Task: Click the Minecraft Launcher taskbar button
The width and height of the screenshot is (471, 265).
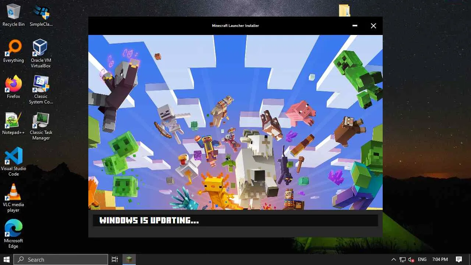Action: point(129,259)
